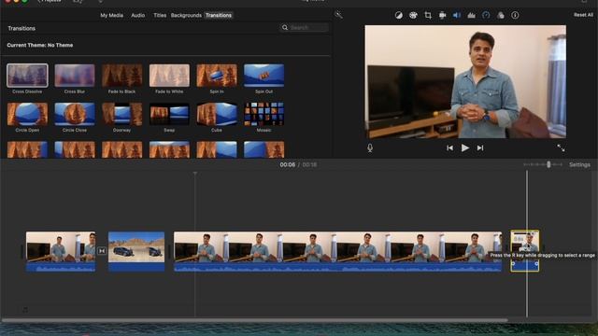Select the Spin In transition
Screen dimensions: 598x336
tap(217, 76)
